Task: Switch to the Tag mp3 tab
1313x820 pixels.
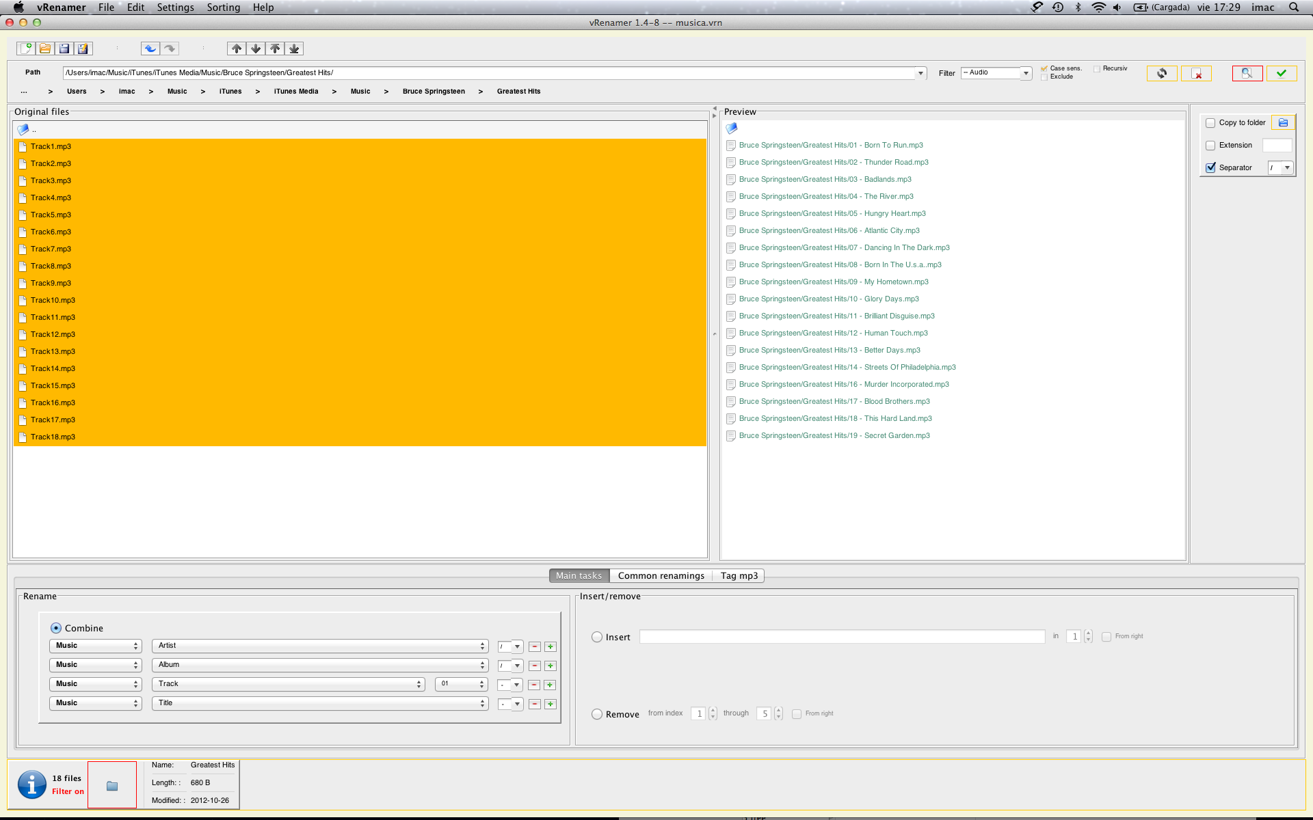Action: point(739,575)
